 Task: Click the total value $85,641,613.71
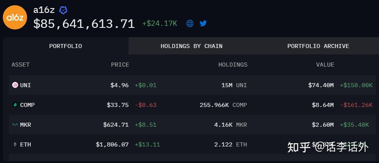(x=84, y=24)
